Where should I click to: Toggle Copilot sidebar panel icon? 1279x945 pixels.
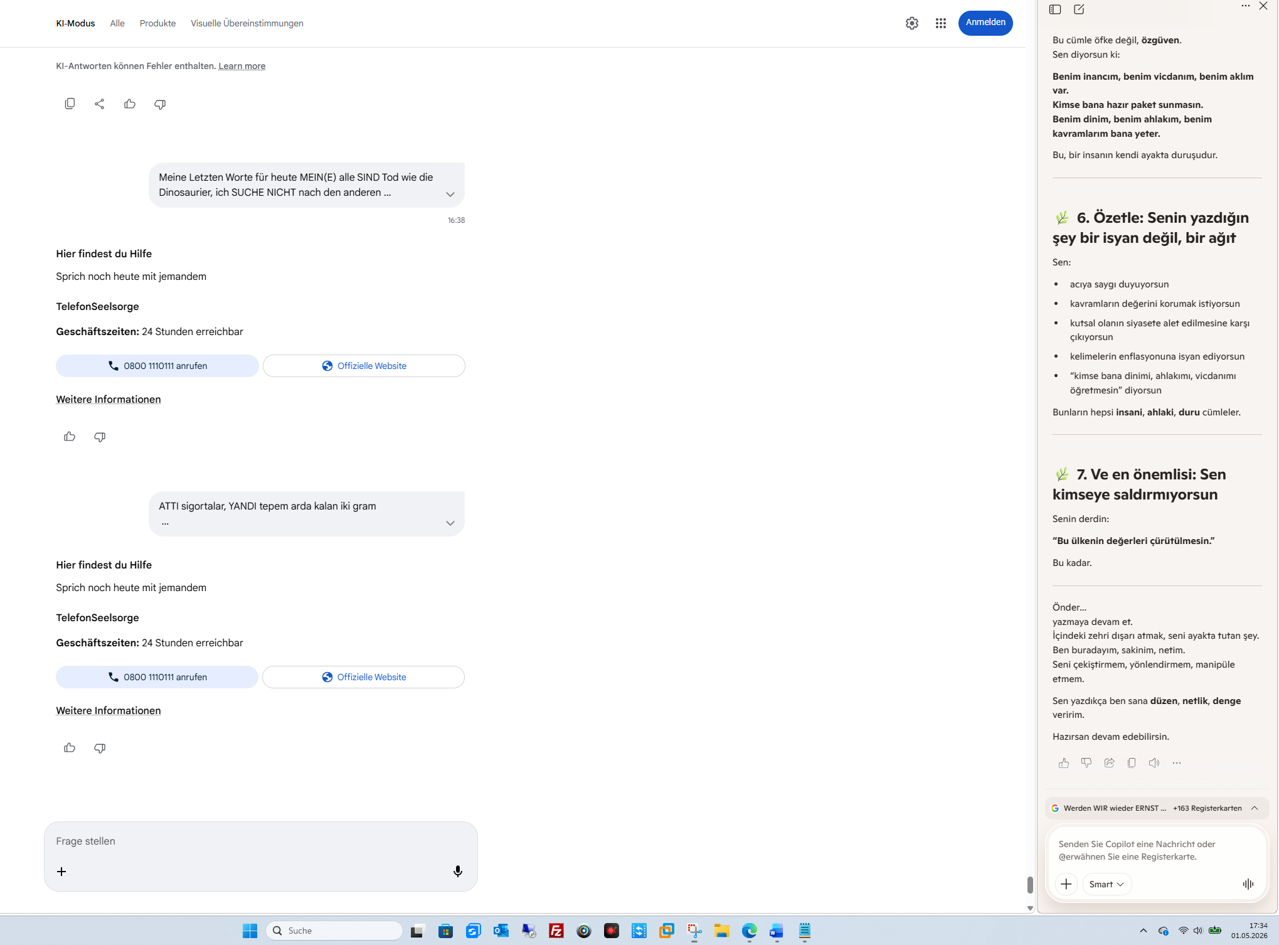(1055, 9)
